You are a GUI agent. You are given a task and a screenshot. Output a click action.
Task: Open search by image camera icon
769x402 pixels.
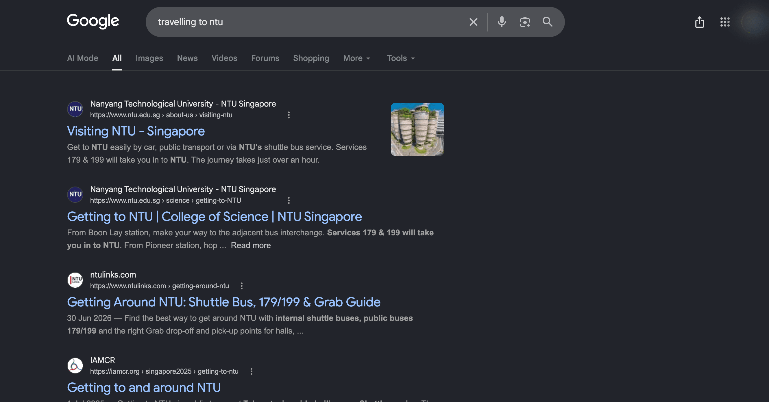(x=525, y=22)
